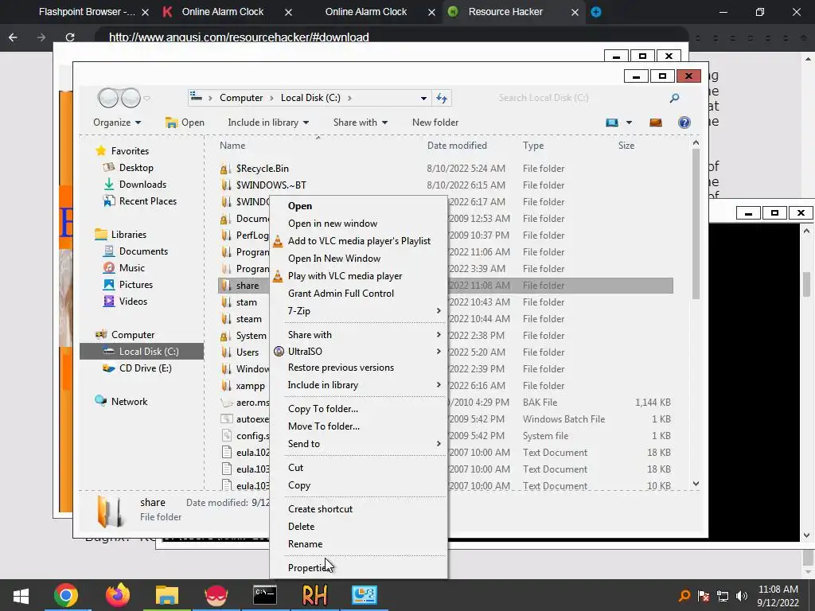Switch to first Online Alarm Clock tab

(223, 12)
